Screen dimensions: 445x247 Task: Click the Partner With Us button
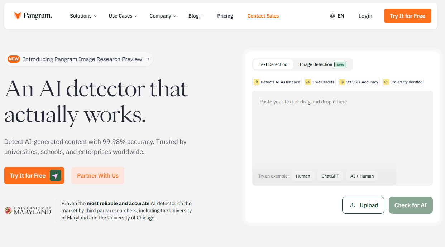click(98, 175)
